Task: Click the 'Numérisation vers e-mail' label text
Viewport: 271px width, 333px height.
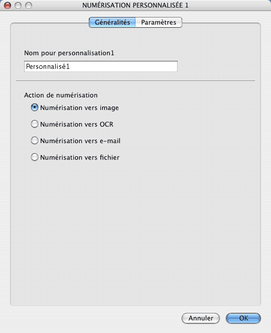Action: pyautogui.click(x=80, y=141)
